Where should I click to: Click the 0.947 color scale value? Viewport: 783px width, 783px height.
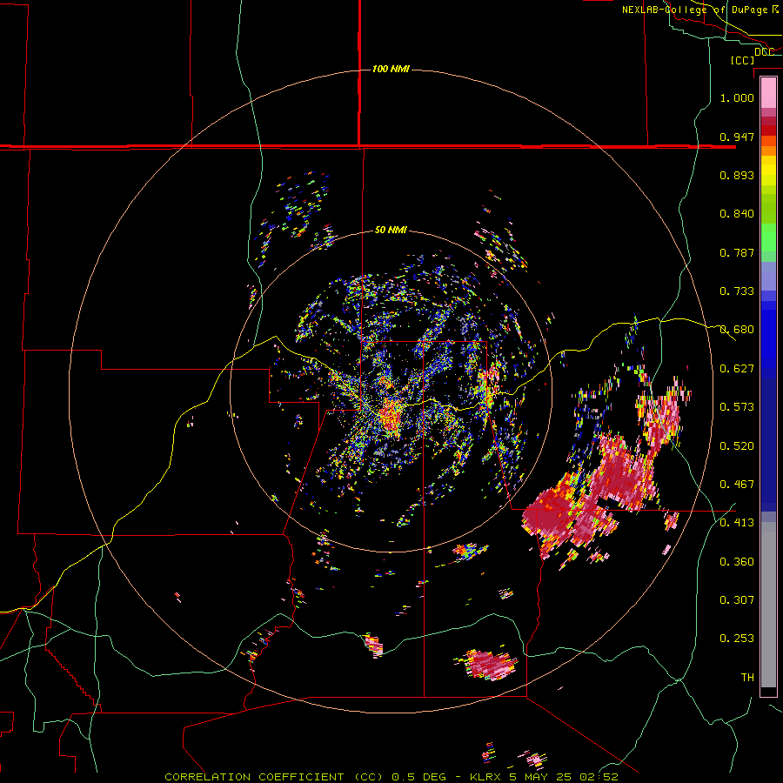click(x=737, y=137)
